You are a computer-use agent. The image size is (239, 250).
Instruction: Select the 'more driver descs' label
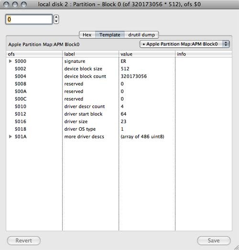[x=84, y=136]
